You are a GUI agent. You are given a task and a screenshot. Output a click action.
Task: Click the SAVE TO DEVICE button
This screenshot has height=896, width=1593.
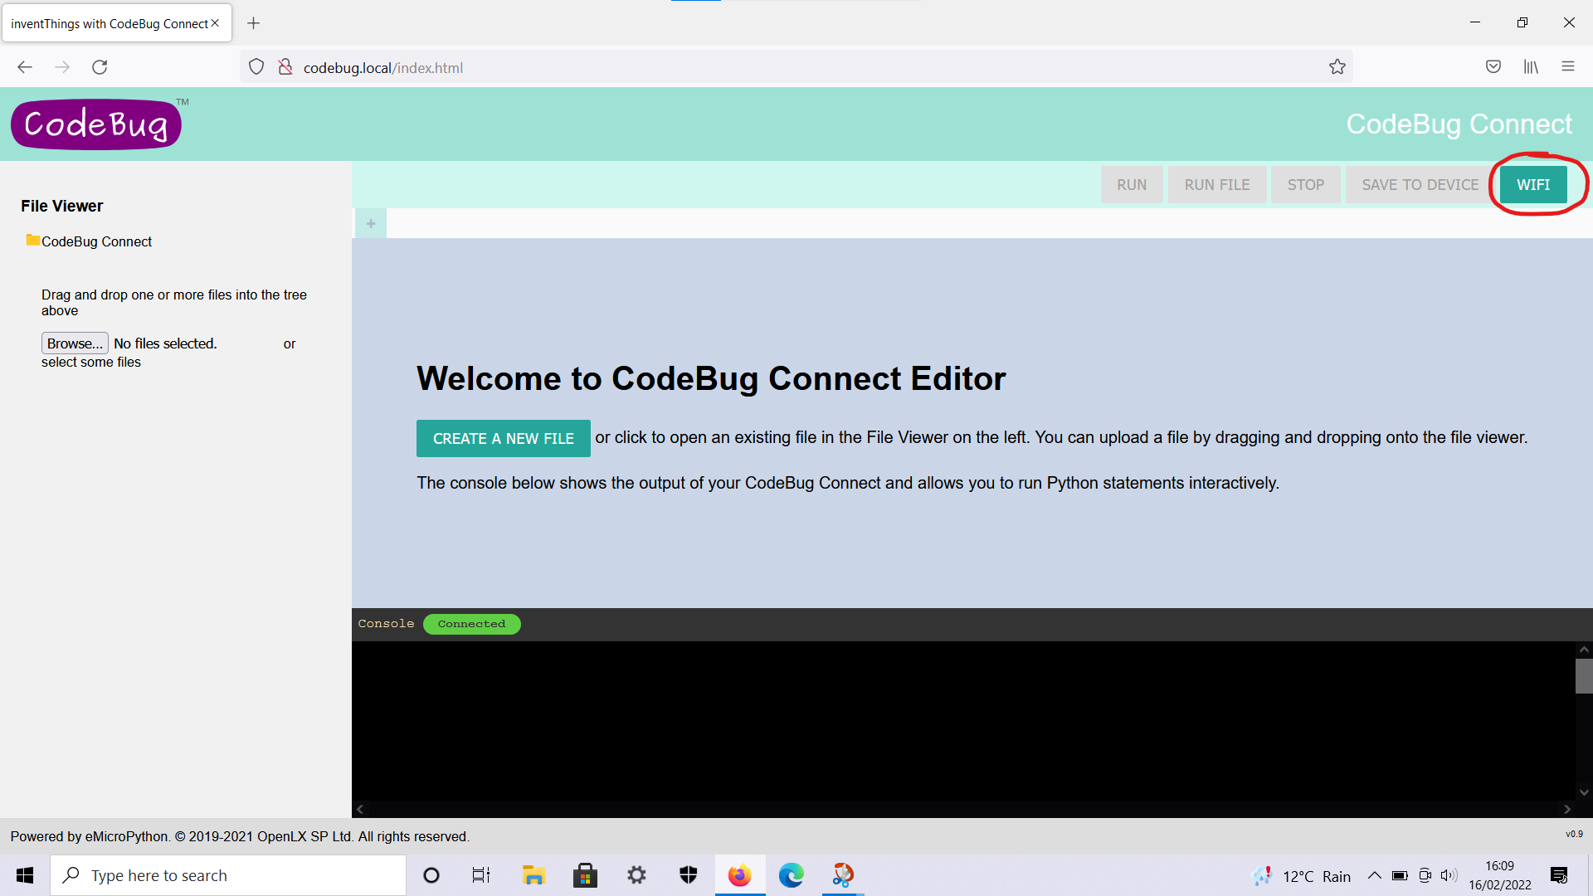coord(1420,185)
